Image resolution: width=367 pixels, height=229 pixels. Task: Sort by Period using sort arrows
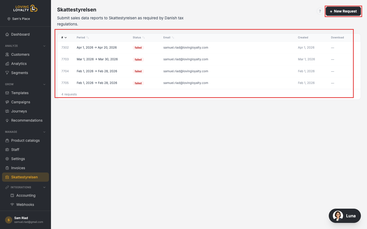click(x=88, y=37)
